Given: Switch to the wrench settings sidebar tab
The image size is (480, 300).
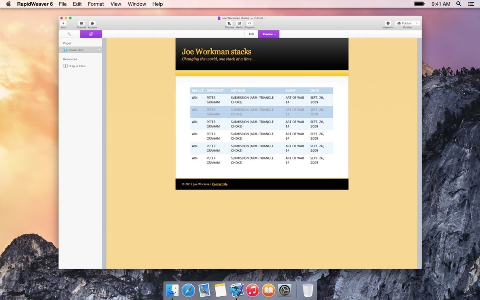Looking at the screenshot, I should click(x=70, y=34).
